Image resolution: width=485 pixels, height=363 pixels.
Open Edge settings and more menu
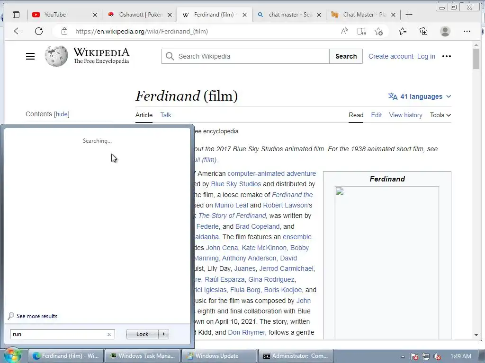tap(467, 31)
